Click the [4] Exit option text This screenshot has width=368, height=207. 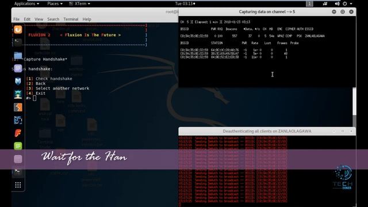tap(36, 93)
